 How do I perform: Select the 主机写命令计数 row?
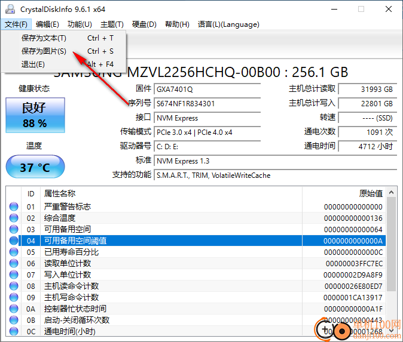pyautogui.click(x=197, y=297)
